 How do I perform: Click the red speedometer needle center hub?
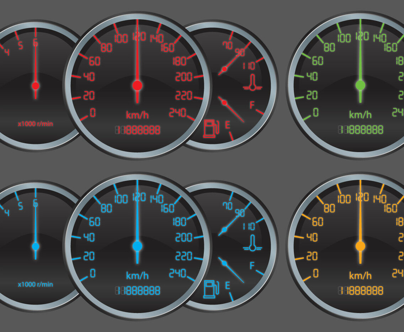pos(137,85)
